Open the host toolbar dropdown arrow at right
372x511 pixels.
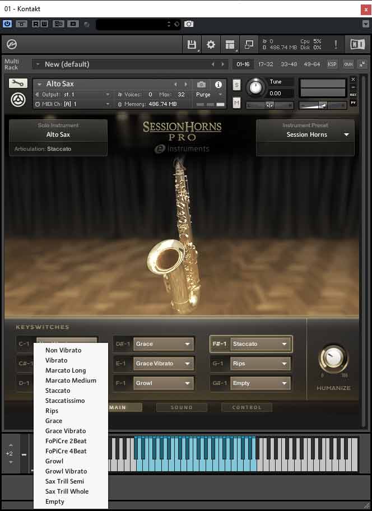click(x=366, y=24)
